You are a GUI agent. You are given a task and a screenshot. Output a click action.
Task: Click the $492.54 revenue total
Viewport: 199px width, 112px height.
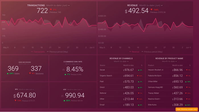137,11
